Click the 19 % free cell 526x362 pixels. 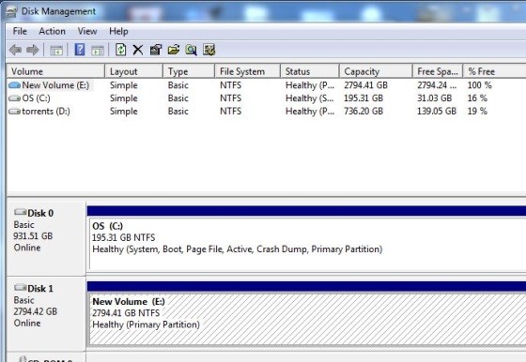[x=477, y=112]
